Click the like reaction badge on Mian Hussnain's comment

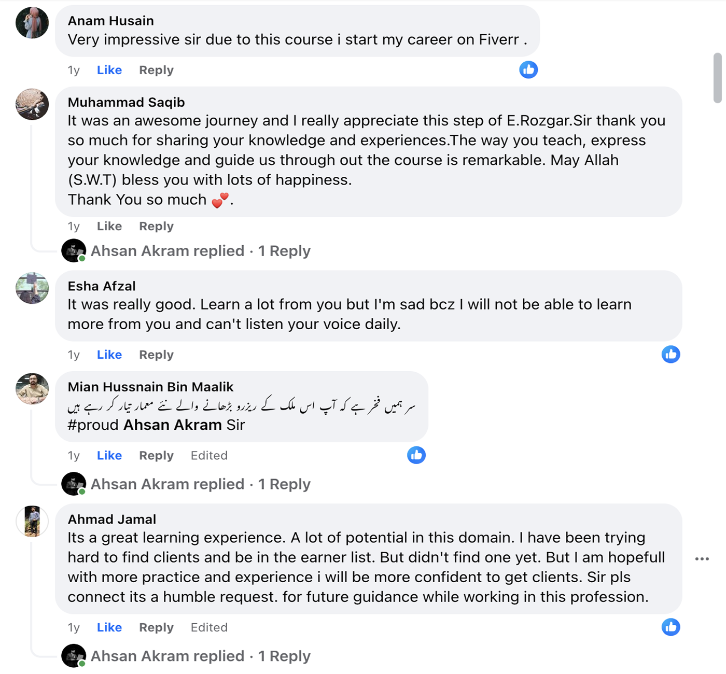coord(416,455)
